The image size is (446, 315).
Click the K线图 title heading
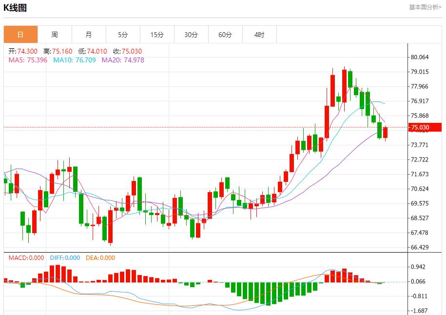[15, 8]
